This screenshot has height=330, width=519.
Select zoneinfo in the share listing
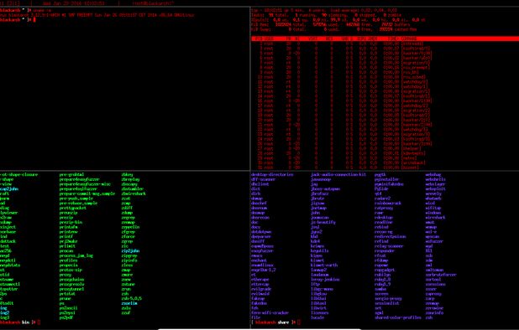[434, 313]
